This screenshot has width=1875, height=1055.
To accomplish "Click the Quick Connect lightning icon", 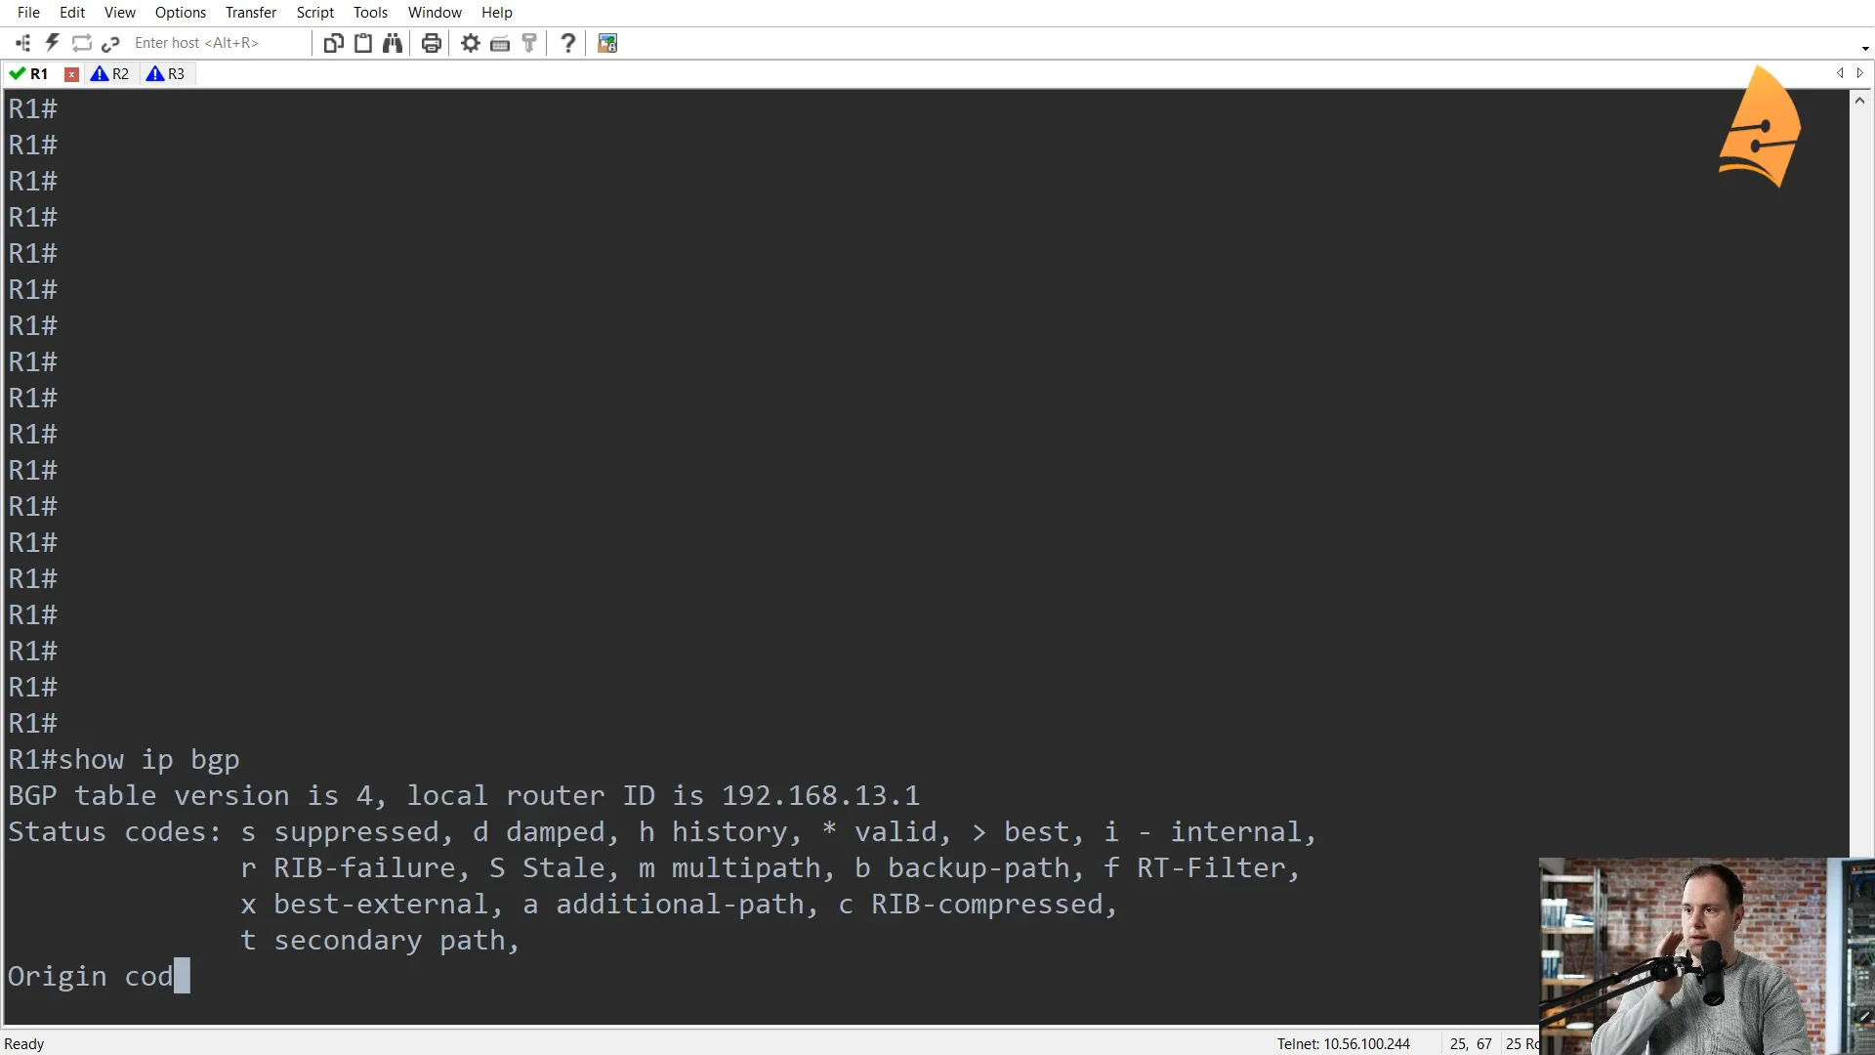I will click(53, 43).
